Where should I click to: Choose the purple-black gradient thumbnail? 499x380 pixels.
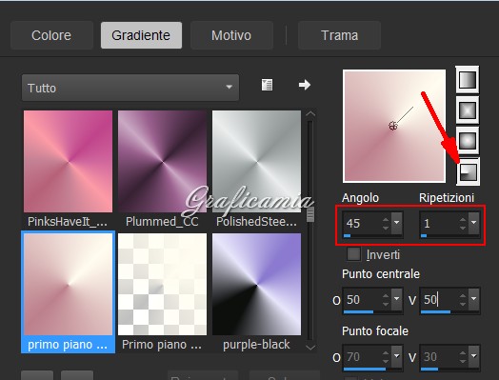point(256,284)
